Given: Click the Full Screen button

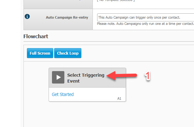Looking at the screenshot, I should tap(40, 53).
